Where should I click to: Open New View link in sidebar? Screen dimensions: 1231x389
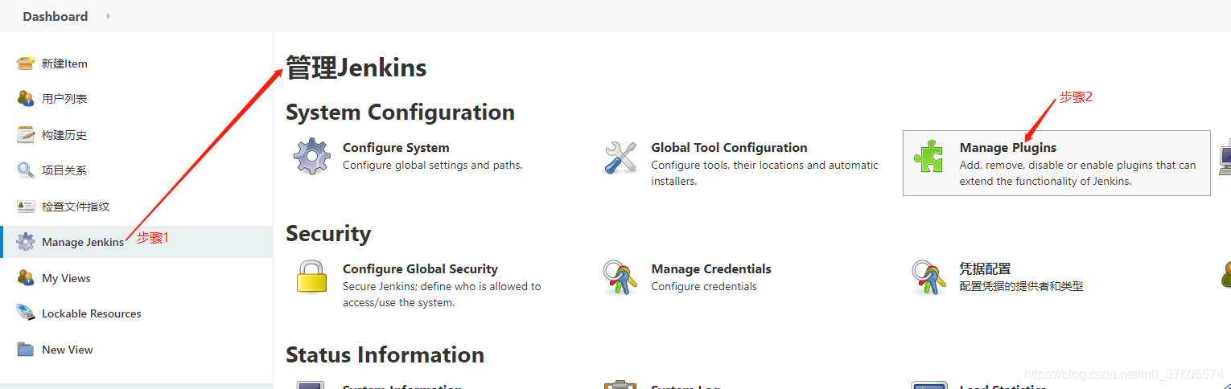coord(68,350)
